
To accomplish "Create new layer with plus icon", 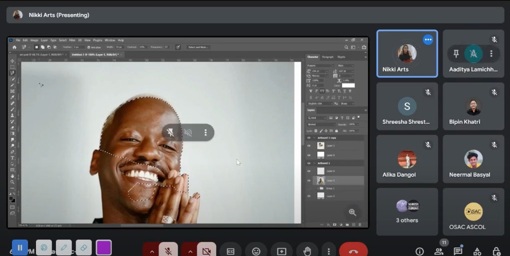I will pos(354,225).
